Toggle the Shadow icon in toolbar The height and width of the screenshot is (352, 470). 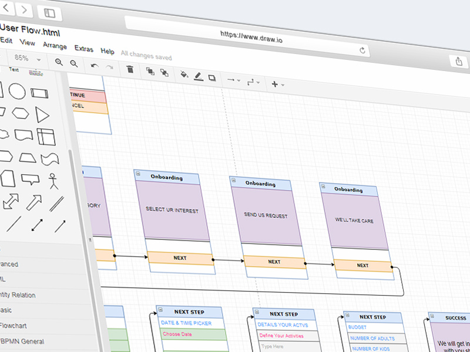point(212,77)
